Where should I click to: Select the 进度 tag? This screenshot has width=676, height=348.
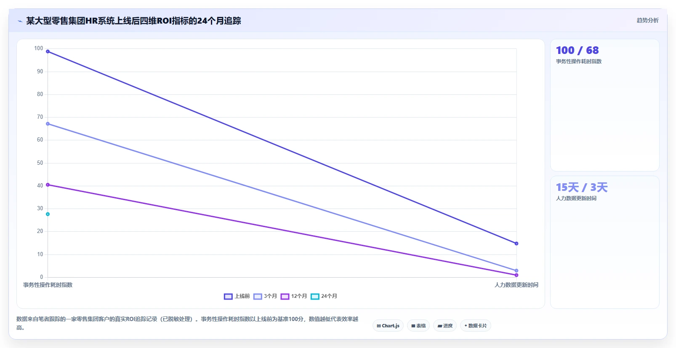coord(445,326)
